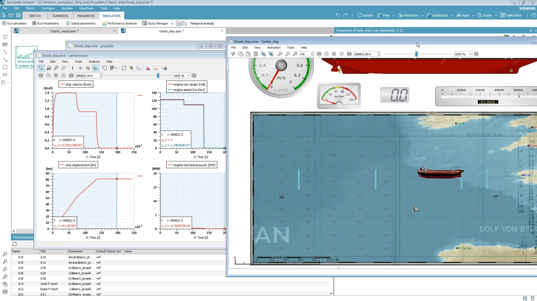Click the add curve icon in performance toolbar
537x301 pixels.
(165, 68)
